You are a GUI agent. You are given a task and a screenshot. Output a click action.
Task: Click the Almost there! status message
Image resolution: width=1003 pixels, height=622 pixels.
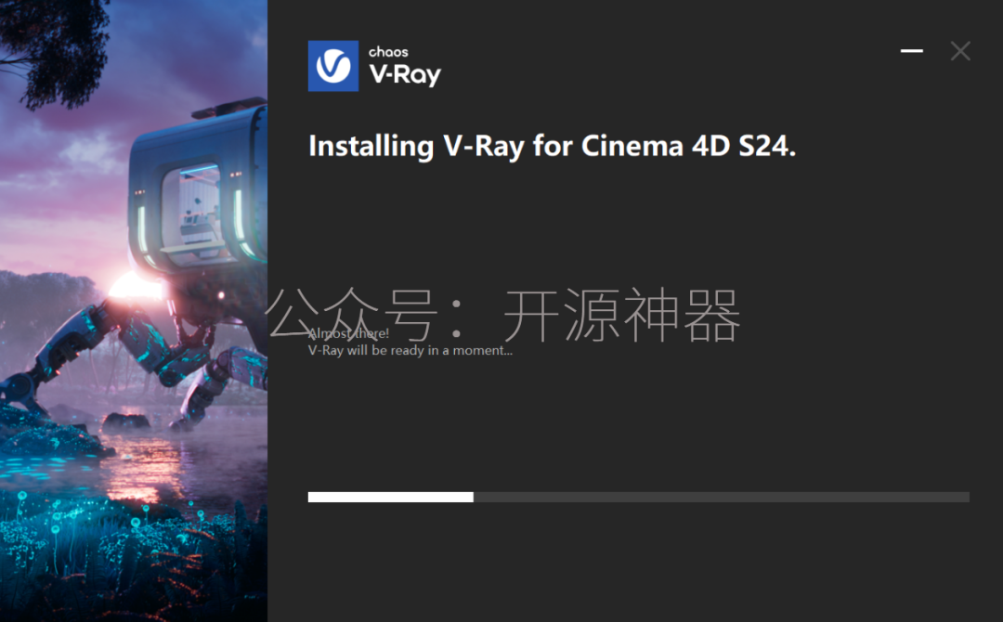pos(348,333)
